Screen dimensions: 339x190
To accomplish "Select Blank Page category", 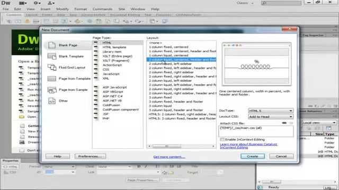I will (x=67, y=45).
